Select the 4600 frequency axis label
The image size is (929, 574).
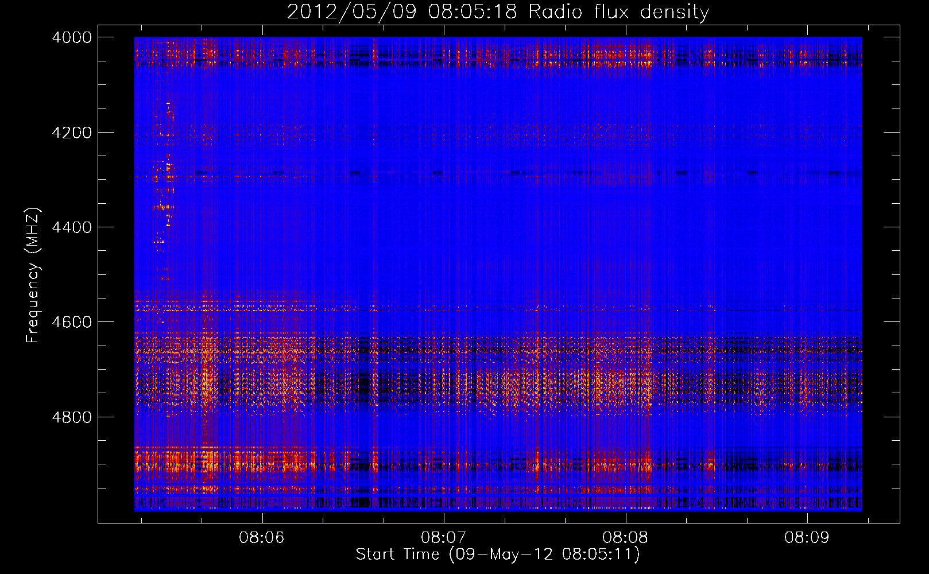(x=72, y=322)
